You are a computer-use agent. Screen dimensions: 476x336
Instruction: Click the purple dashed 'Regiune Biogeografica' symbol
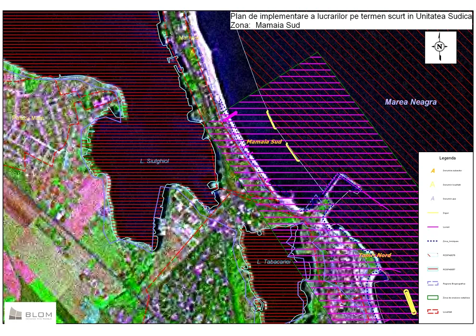[x=433, y=283]
